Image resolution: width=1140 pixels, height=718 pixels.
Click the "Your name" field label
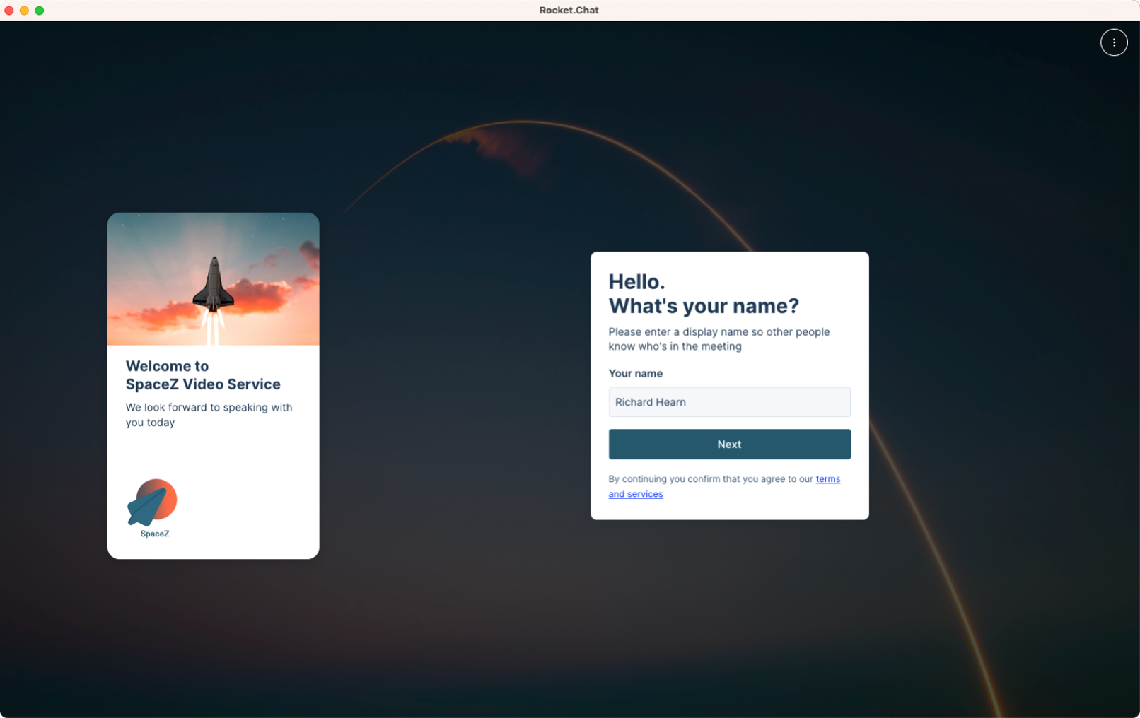[x=635, y=374]
